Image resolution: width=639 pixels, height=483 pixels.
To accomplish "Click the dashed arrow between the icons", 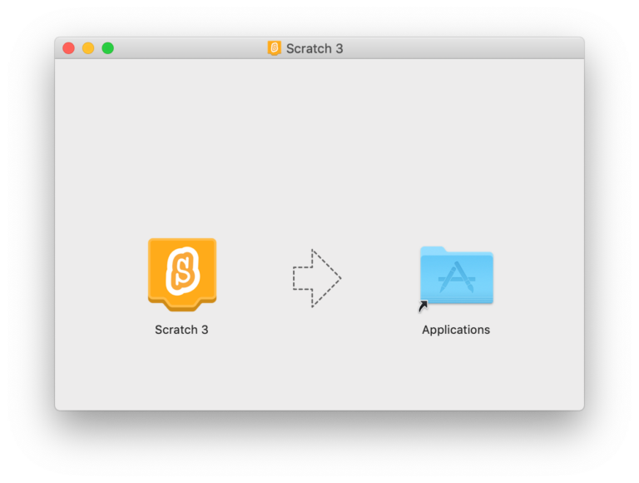I will click(x=316, y=278).
